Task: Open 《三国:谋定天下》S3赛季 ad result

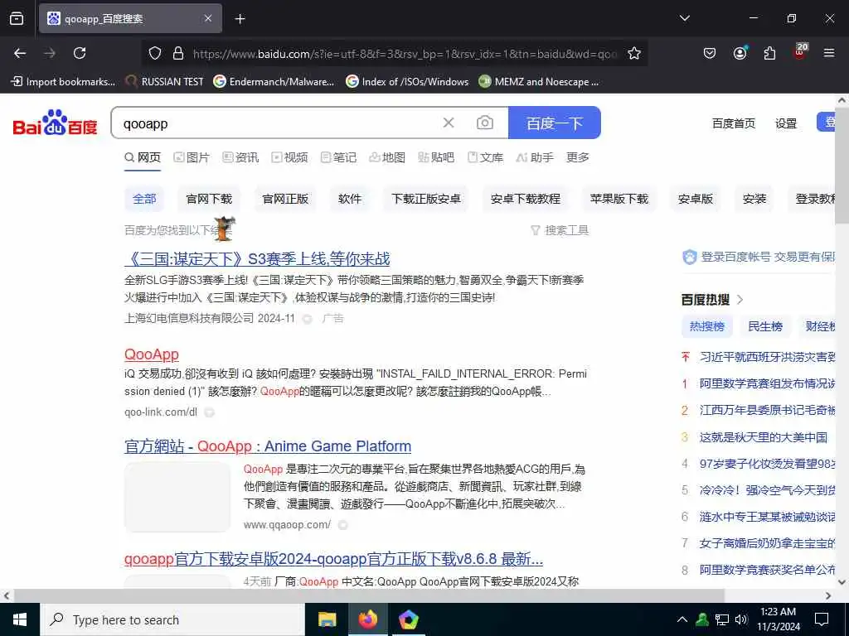Action: point(257,259)
